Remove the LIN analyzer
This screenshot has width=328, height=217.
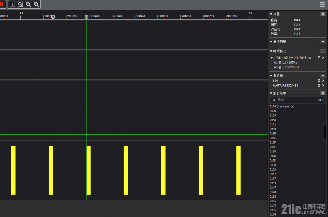pyautogui.click(x=323, y=81)
